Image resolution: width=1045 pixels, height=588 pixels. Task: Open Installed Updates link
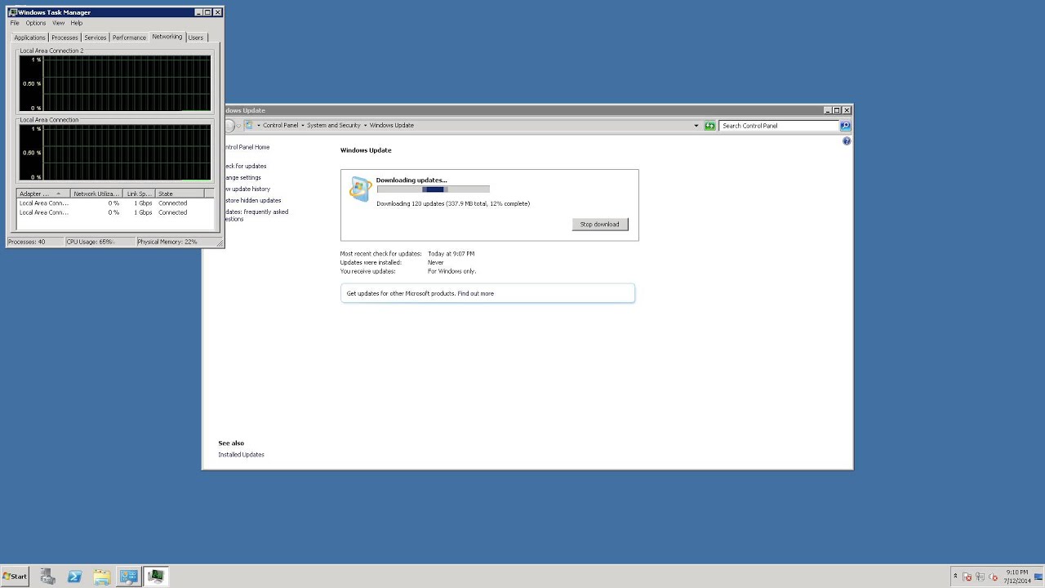[x=241, y=454]
